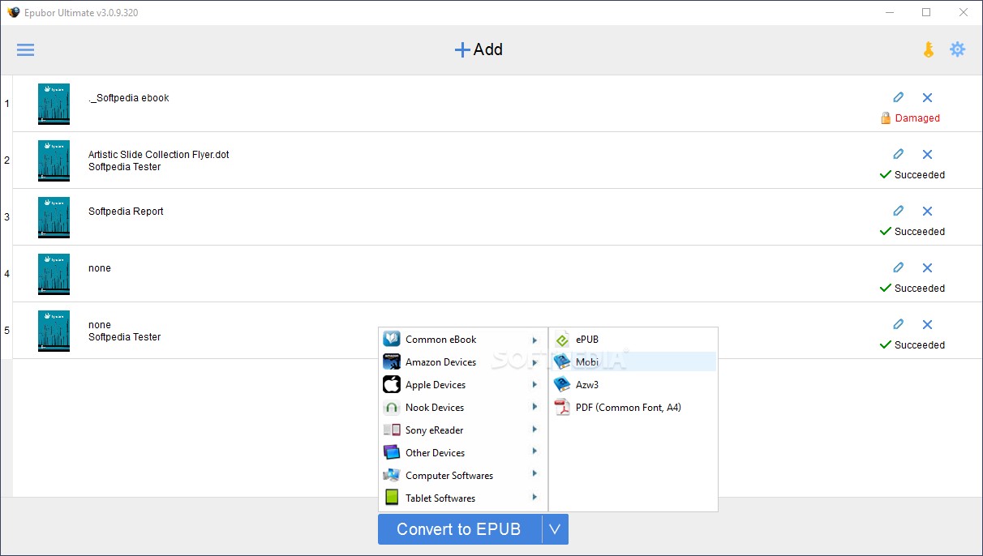Open Apple Devices submenu

coord(463,385)
